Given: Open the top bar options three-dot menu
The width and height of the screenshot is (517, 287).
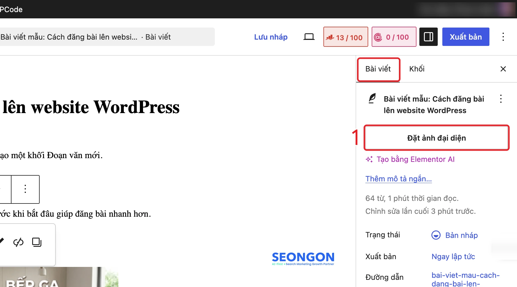Looking at the screenshot, I should coord(503,37).
